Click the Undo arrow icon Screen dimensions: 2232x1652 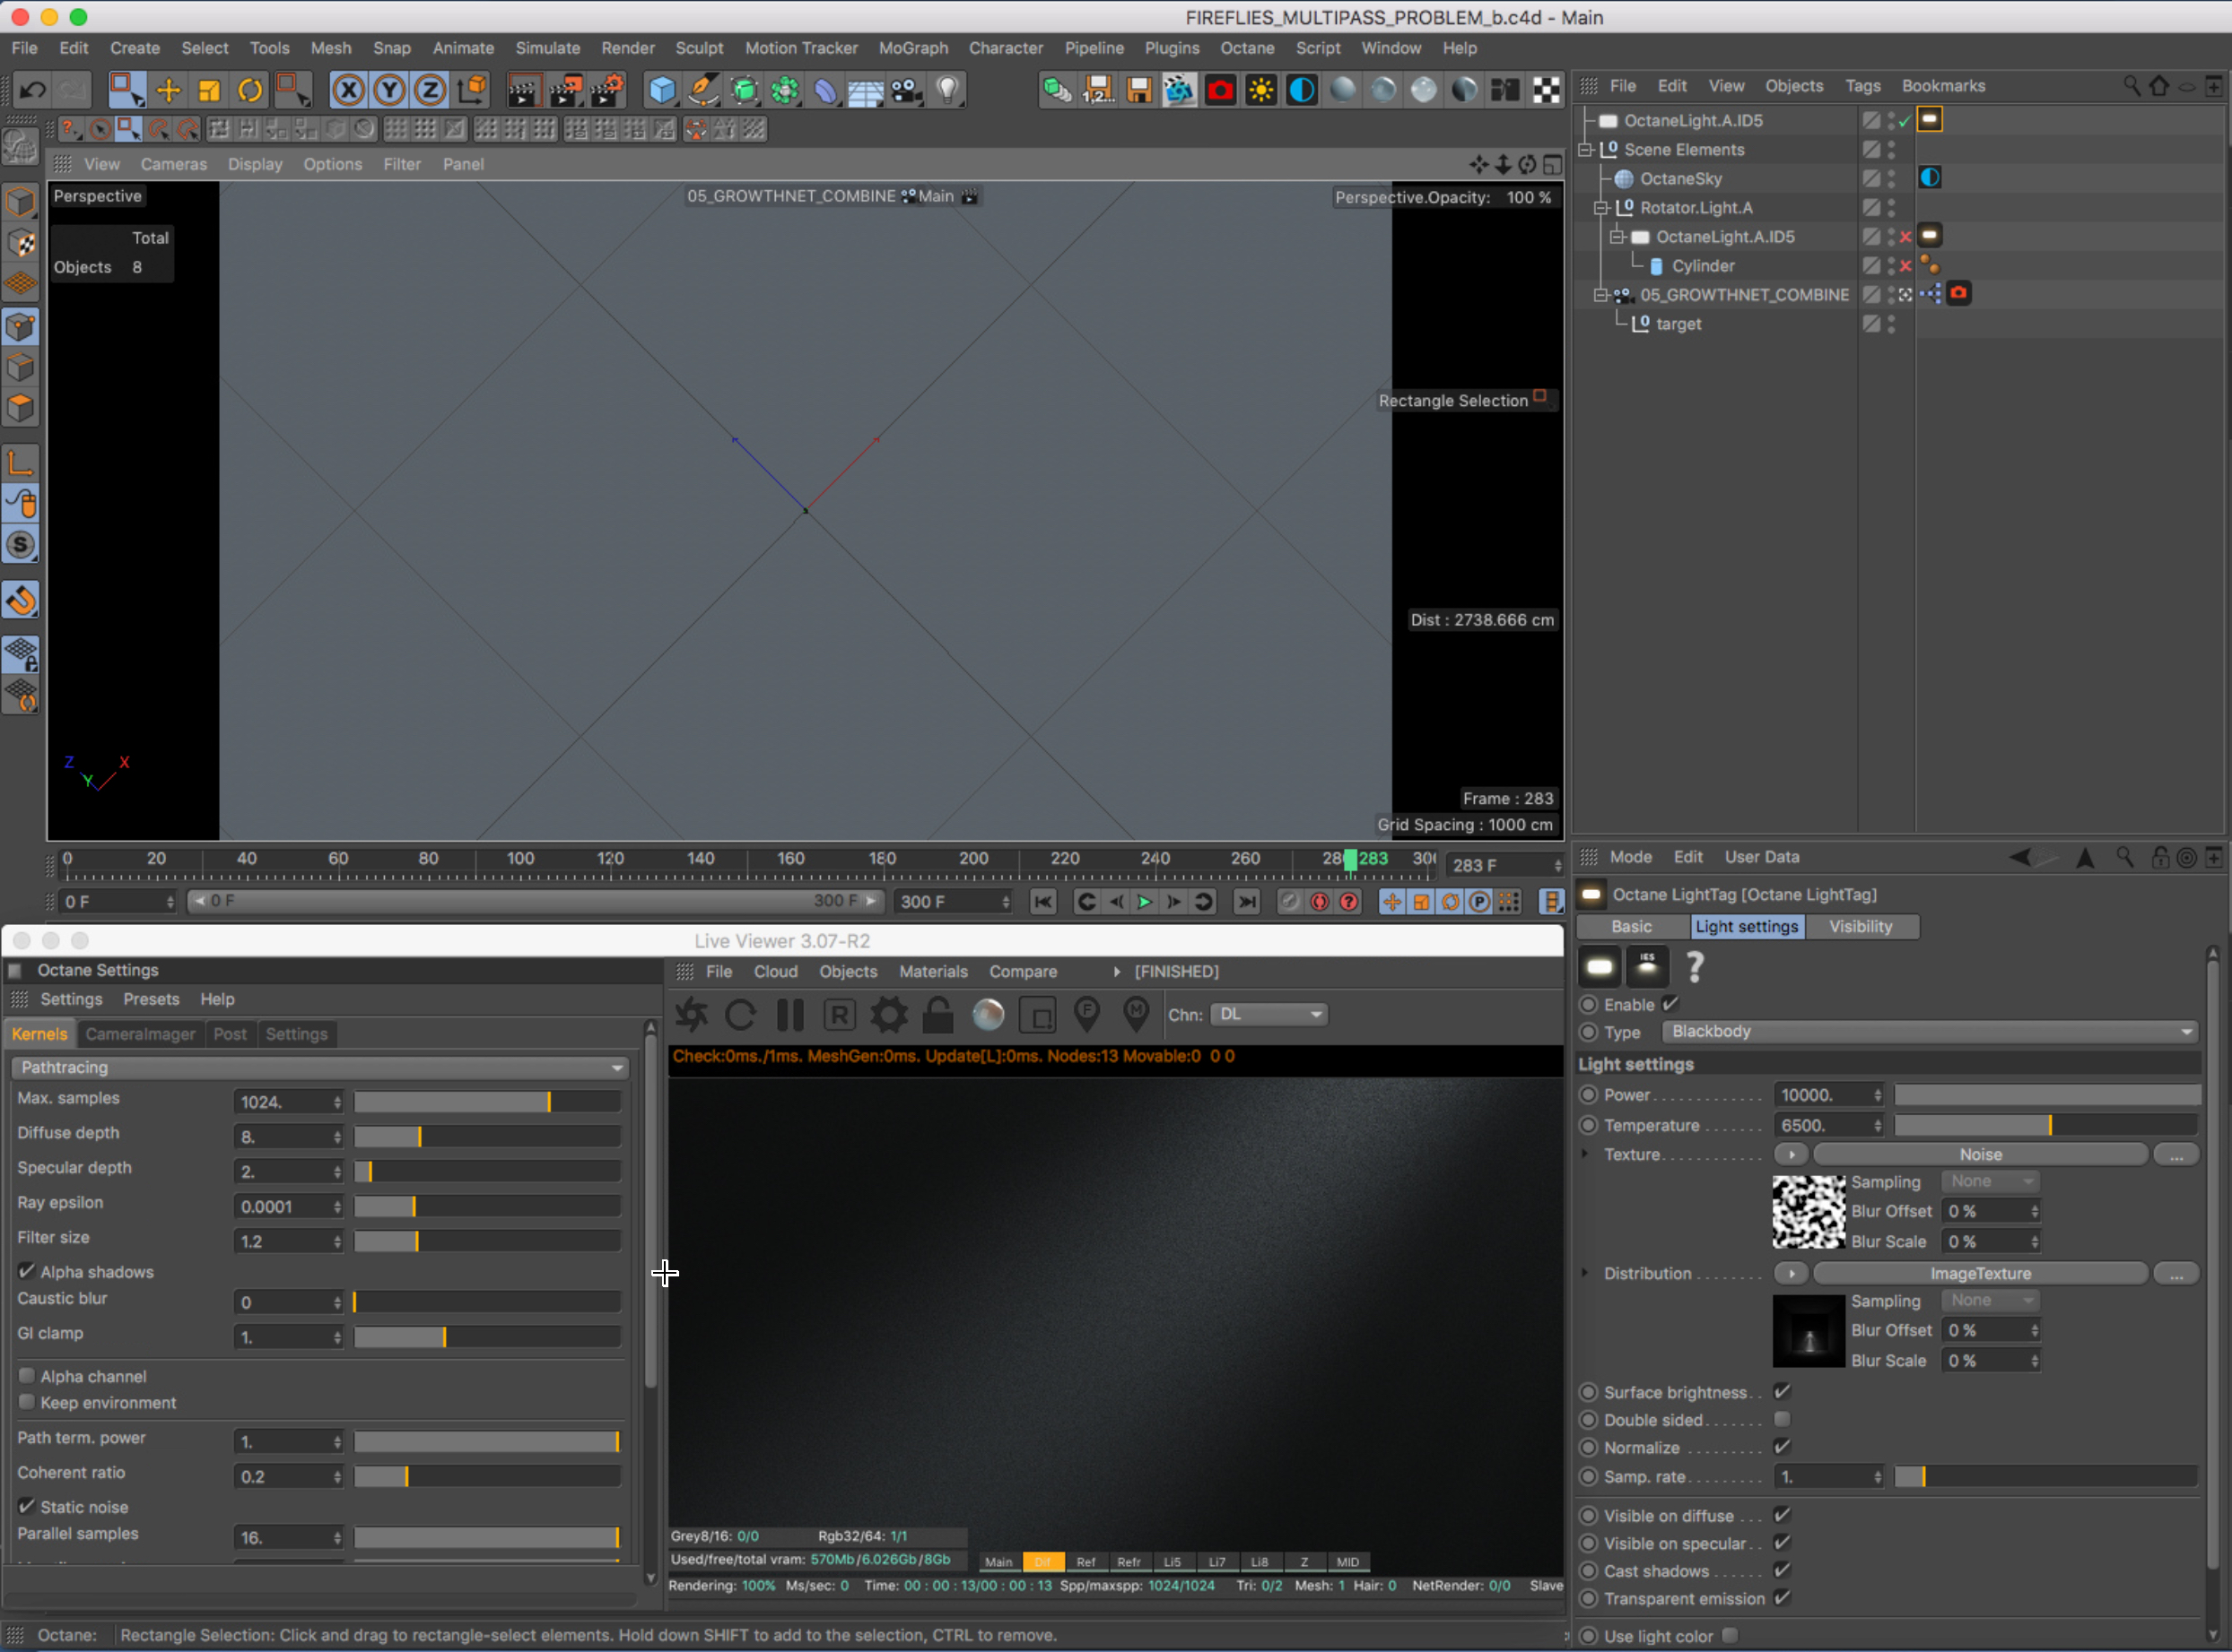pyautogui.click(x=32, y=91)
